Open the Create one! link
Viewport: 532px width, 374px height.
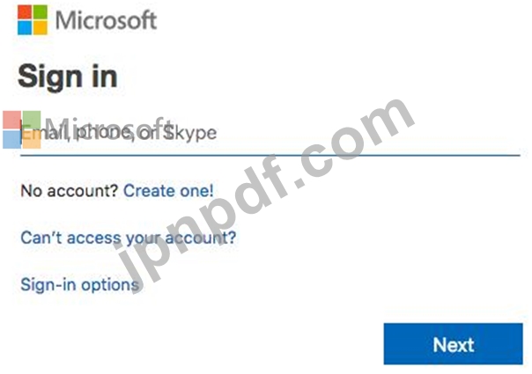pos(168,191)
